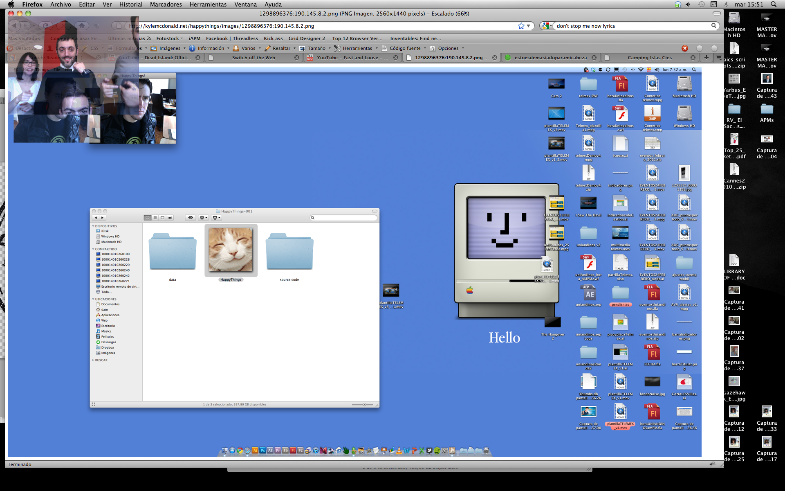Switch to 'Camping Islas Cies' tab
Screen dimensions: 785x491
649,58
